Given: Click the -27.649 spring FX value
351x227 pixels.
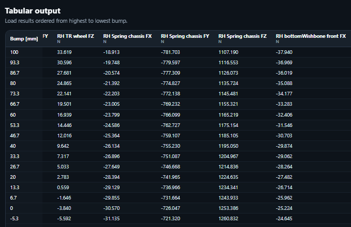Looking at the screenshot, I should point(111,167).
